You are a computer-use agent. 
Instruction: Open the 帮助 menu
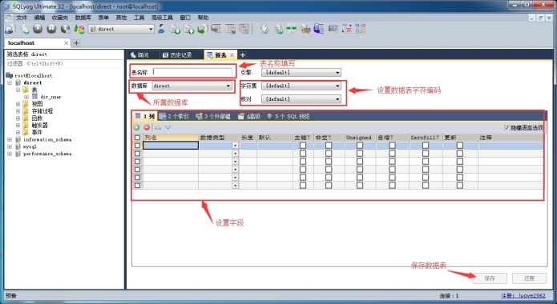tap(204, 18)
